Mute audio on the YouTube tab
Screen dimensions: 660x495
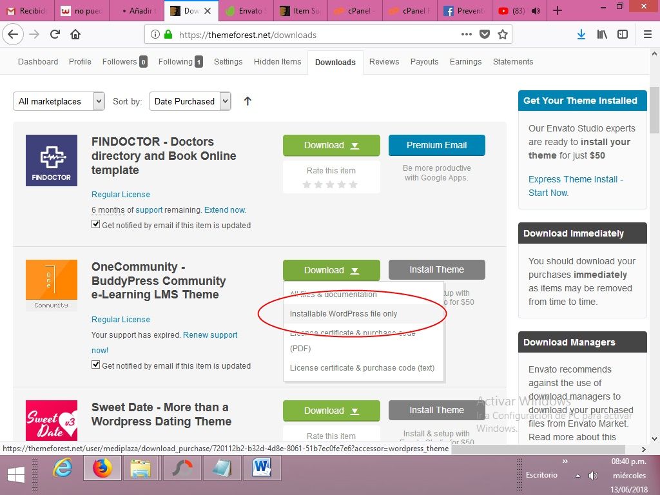536,11
